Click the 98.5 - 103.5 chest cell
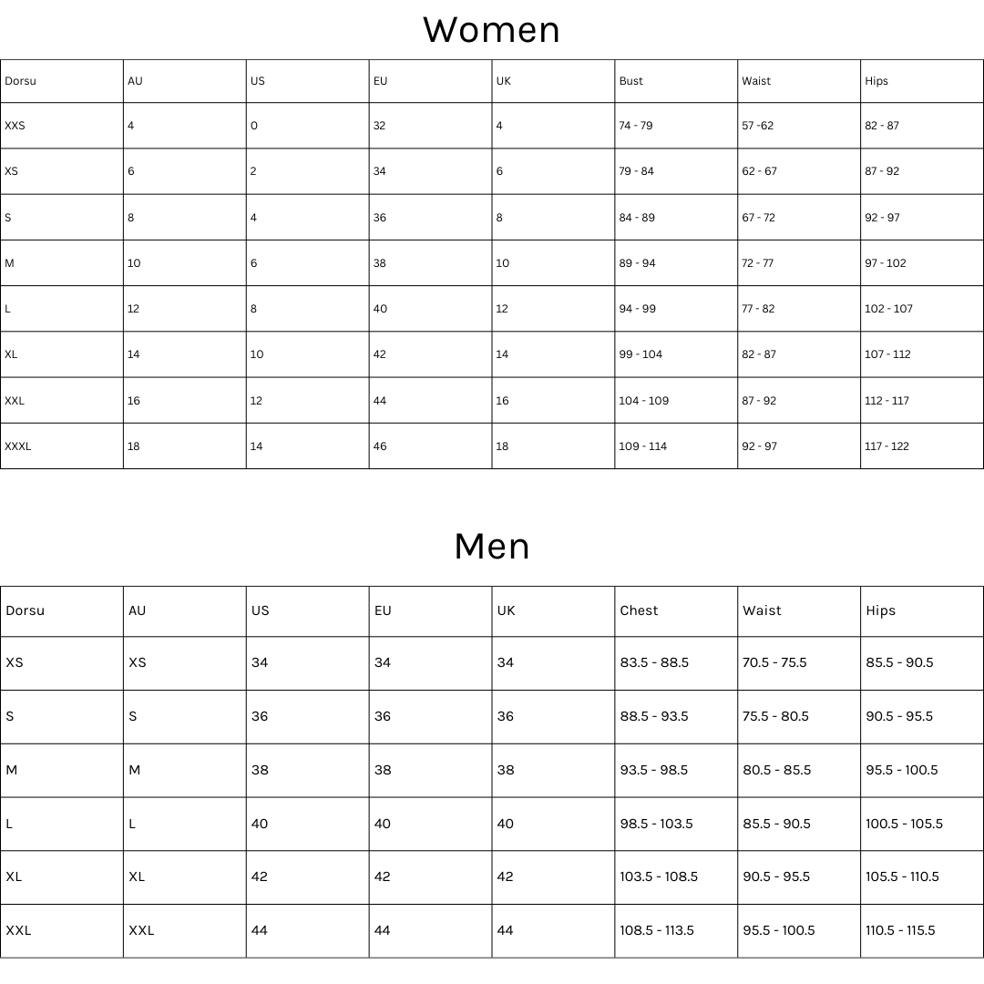This screenshot has height=984, width=984. point(656,824)
